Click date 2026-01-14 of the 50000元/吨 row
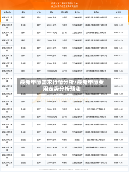The width and height of the screenshot is (129, 172). [x=118, y=40]
